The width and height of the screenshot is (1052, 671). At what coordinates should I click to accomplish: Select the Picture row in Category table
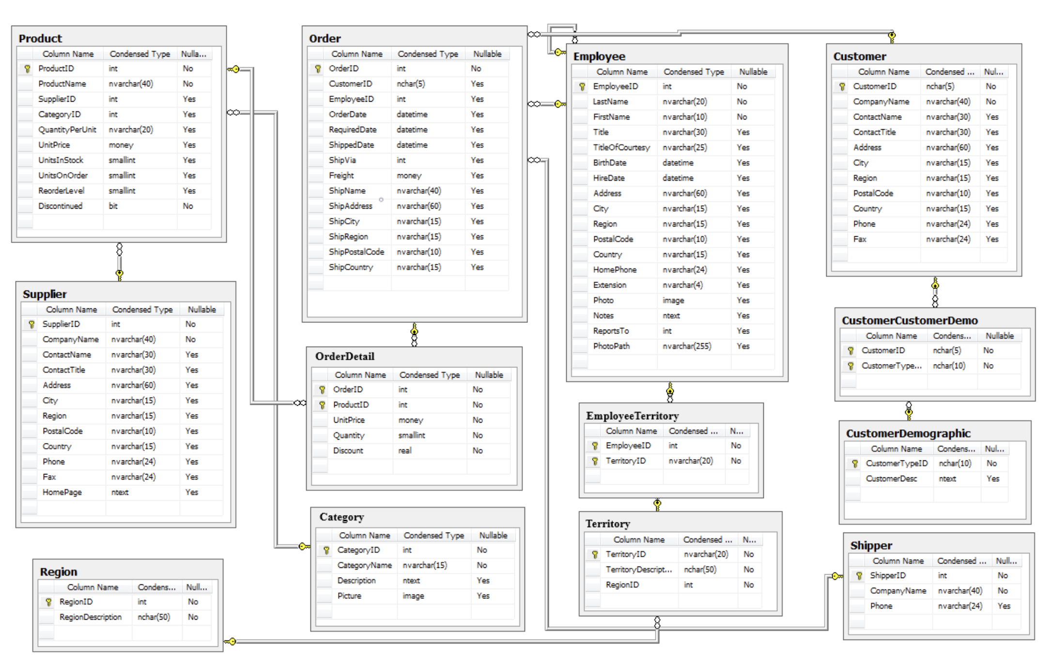[416, 596]
